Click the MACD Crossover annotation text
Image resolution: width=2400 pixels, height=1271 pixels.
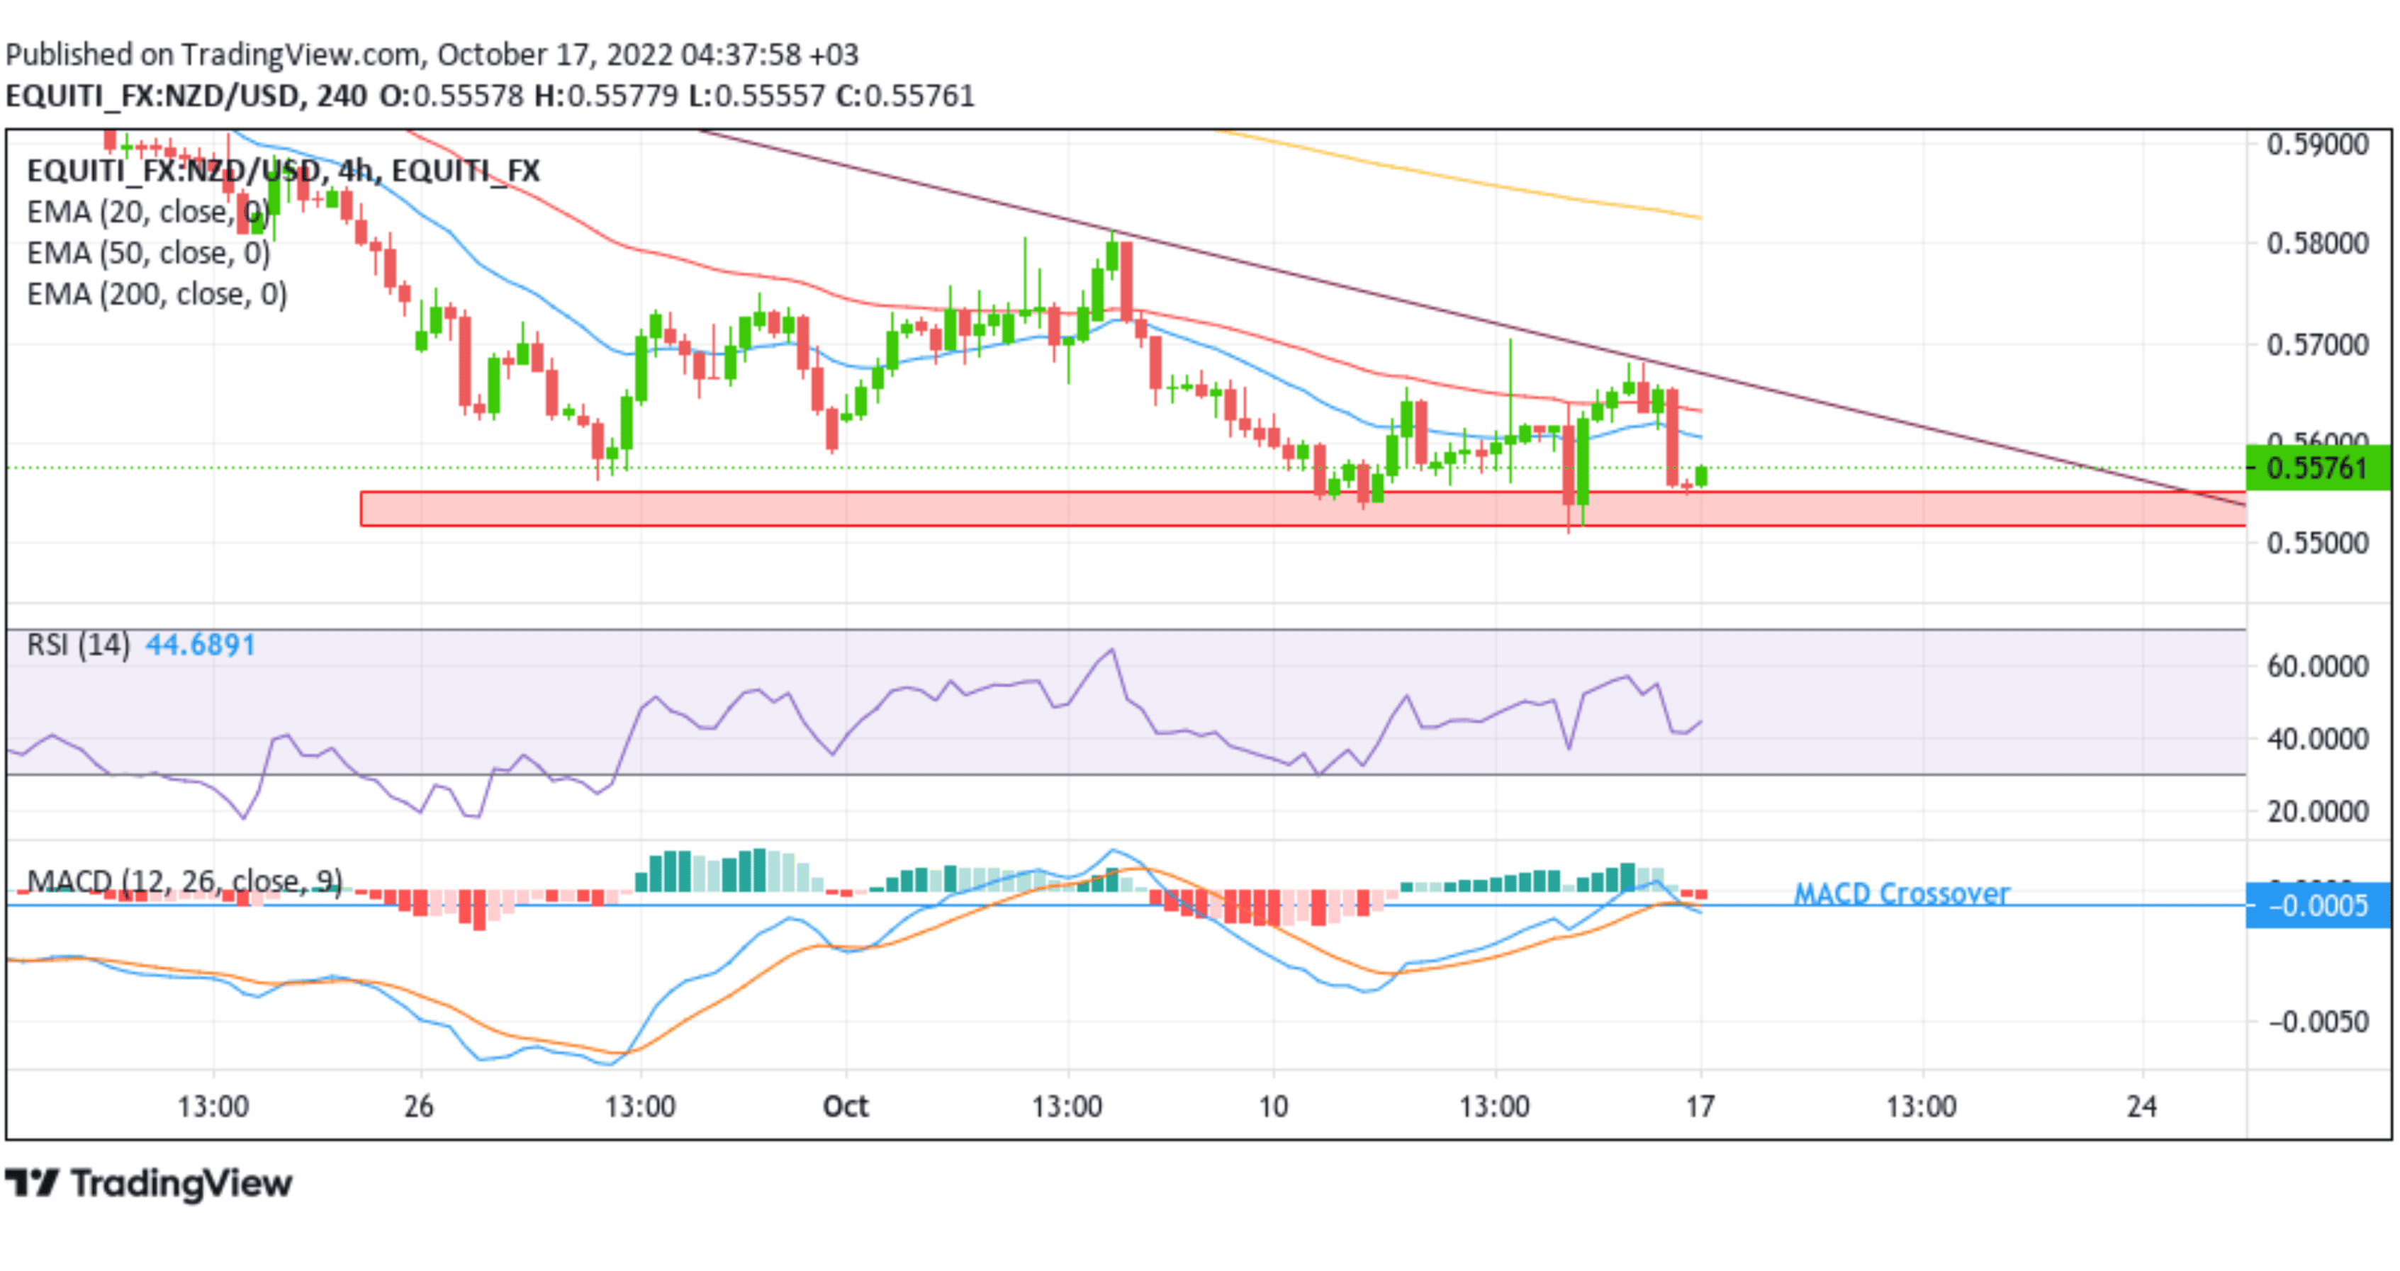1902,894
